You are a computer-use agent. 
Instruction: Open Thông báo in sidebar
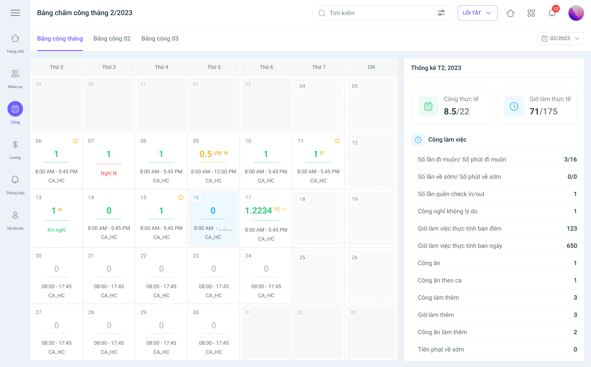tap(15, 185)
